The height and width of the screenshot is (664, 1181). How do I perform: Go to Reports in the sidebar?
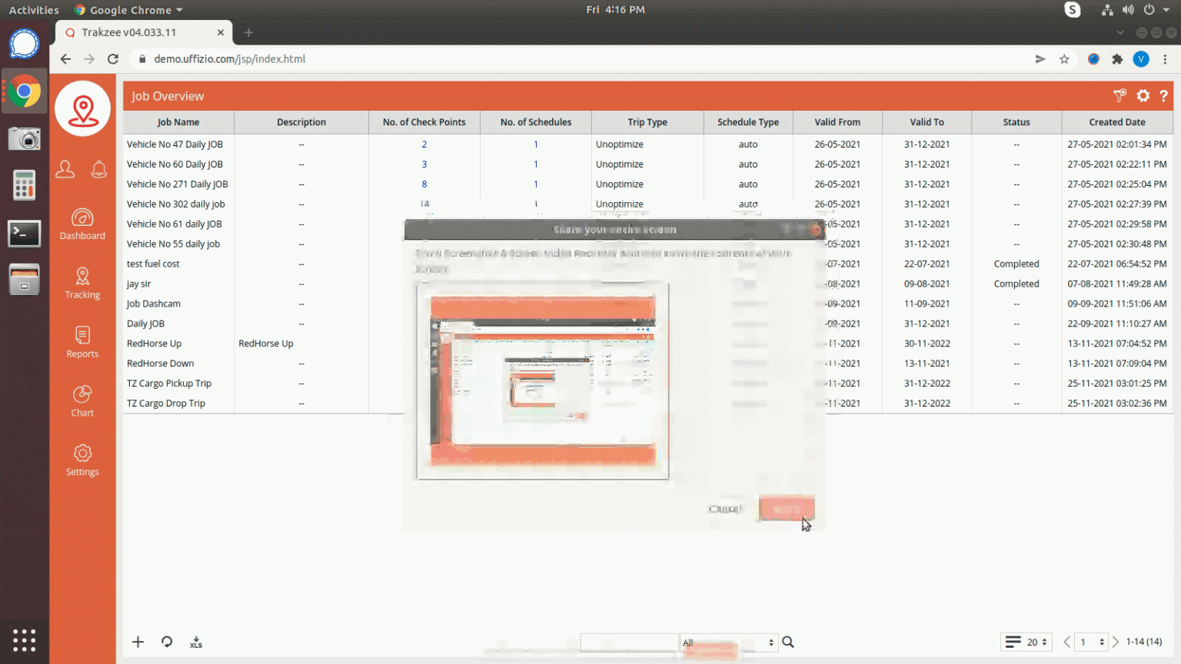point(82,343)
